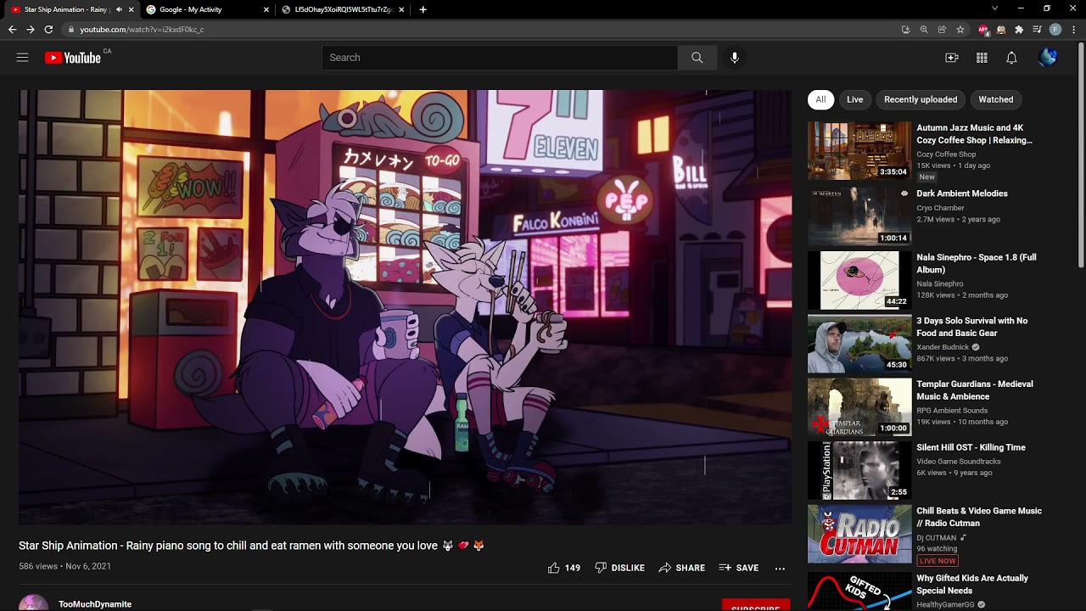The height and width of the screenshot is (611, 1086).
Task: Click the LIVE NOW badge
Action: [938, 561]
